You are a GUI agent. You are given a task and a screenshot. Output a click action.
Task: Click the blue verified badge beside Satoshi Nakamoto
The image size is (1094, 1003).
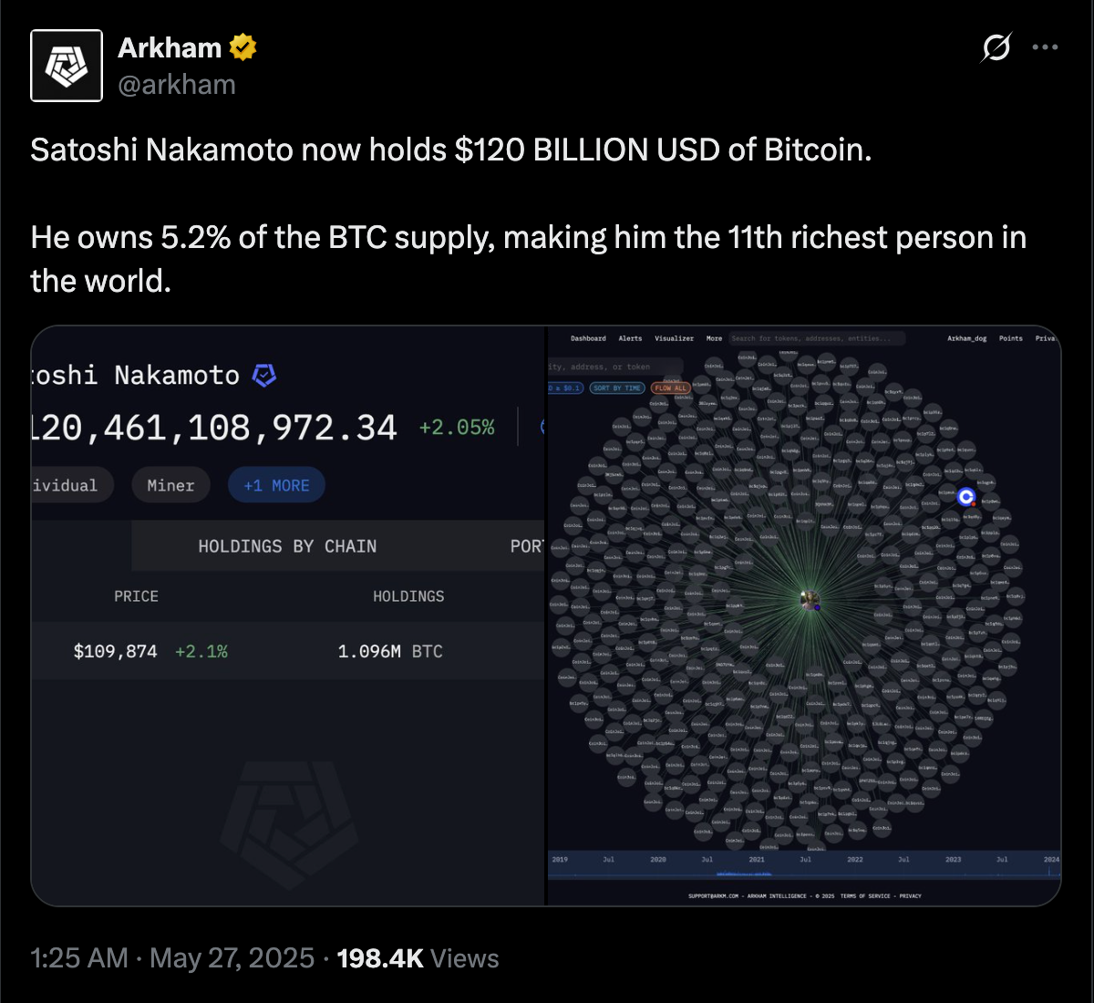coord(264,375)
